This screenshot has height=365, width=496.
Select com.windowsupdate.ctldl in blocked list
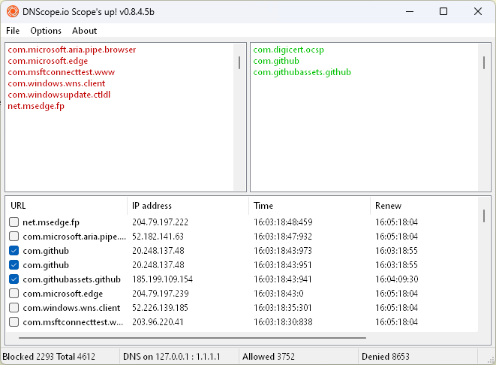[59, 95]
